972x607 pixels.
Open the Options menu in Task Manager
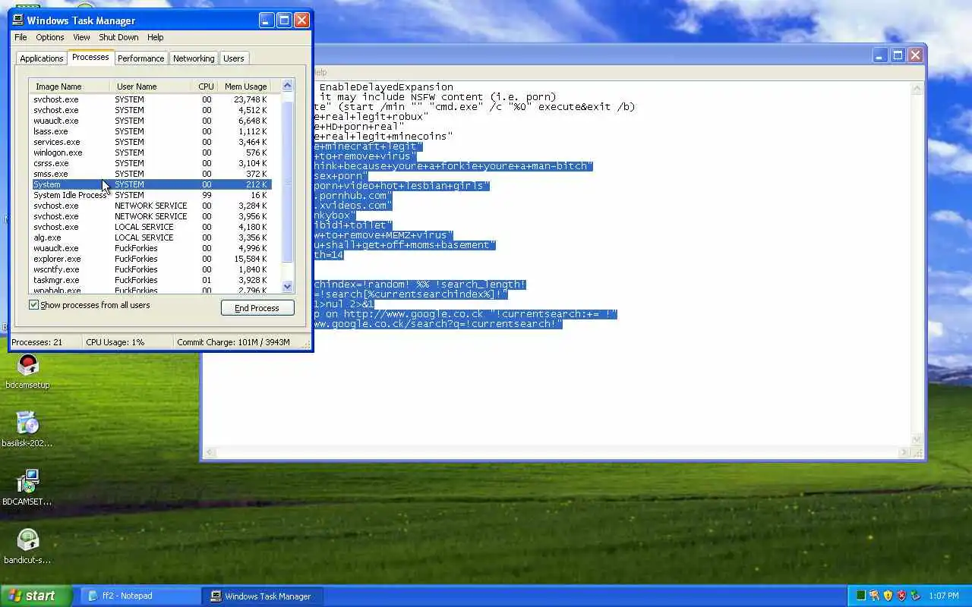(x=50, y=37)
